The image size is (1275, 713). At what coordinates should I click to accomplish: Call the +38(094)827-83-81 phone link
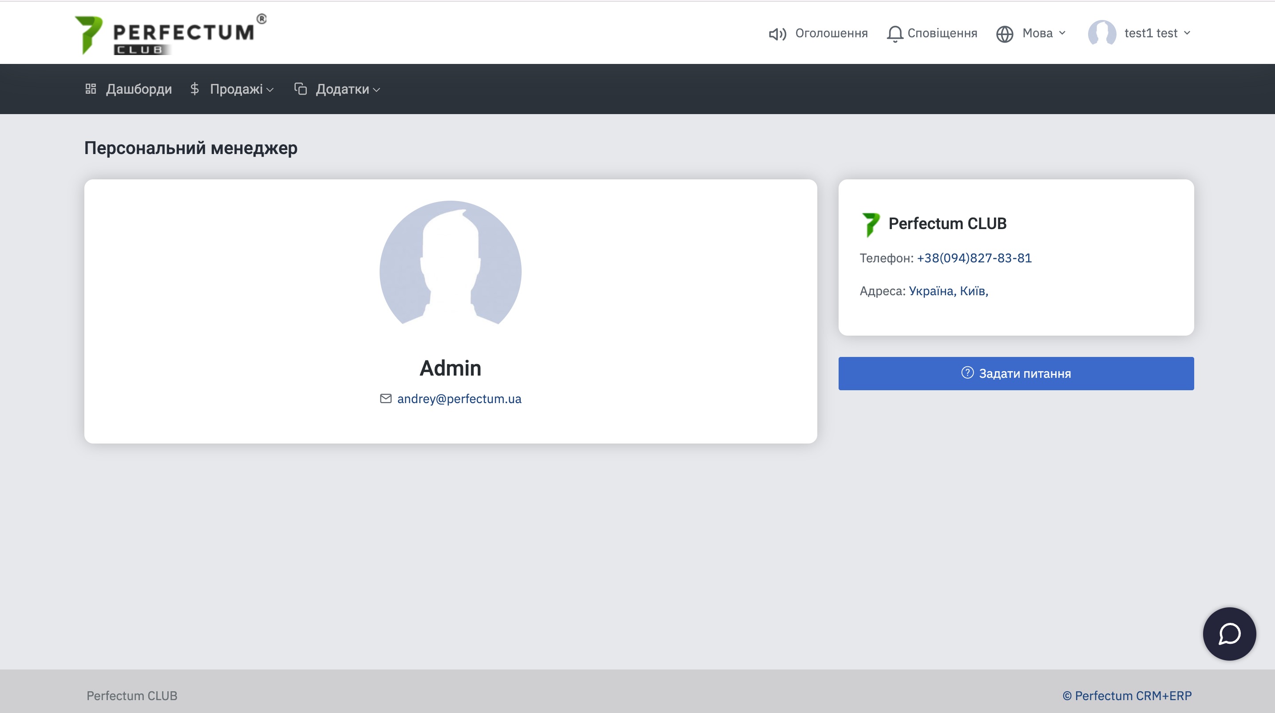click(974, 258)
